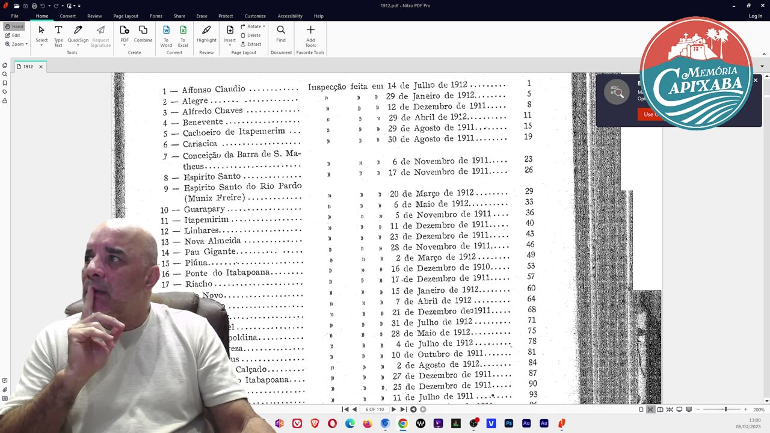
Task: Open the Share ribbon tab
Action: (179, 16)
